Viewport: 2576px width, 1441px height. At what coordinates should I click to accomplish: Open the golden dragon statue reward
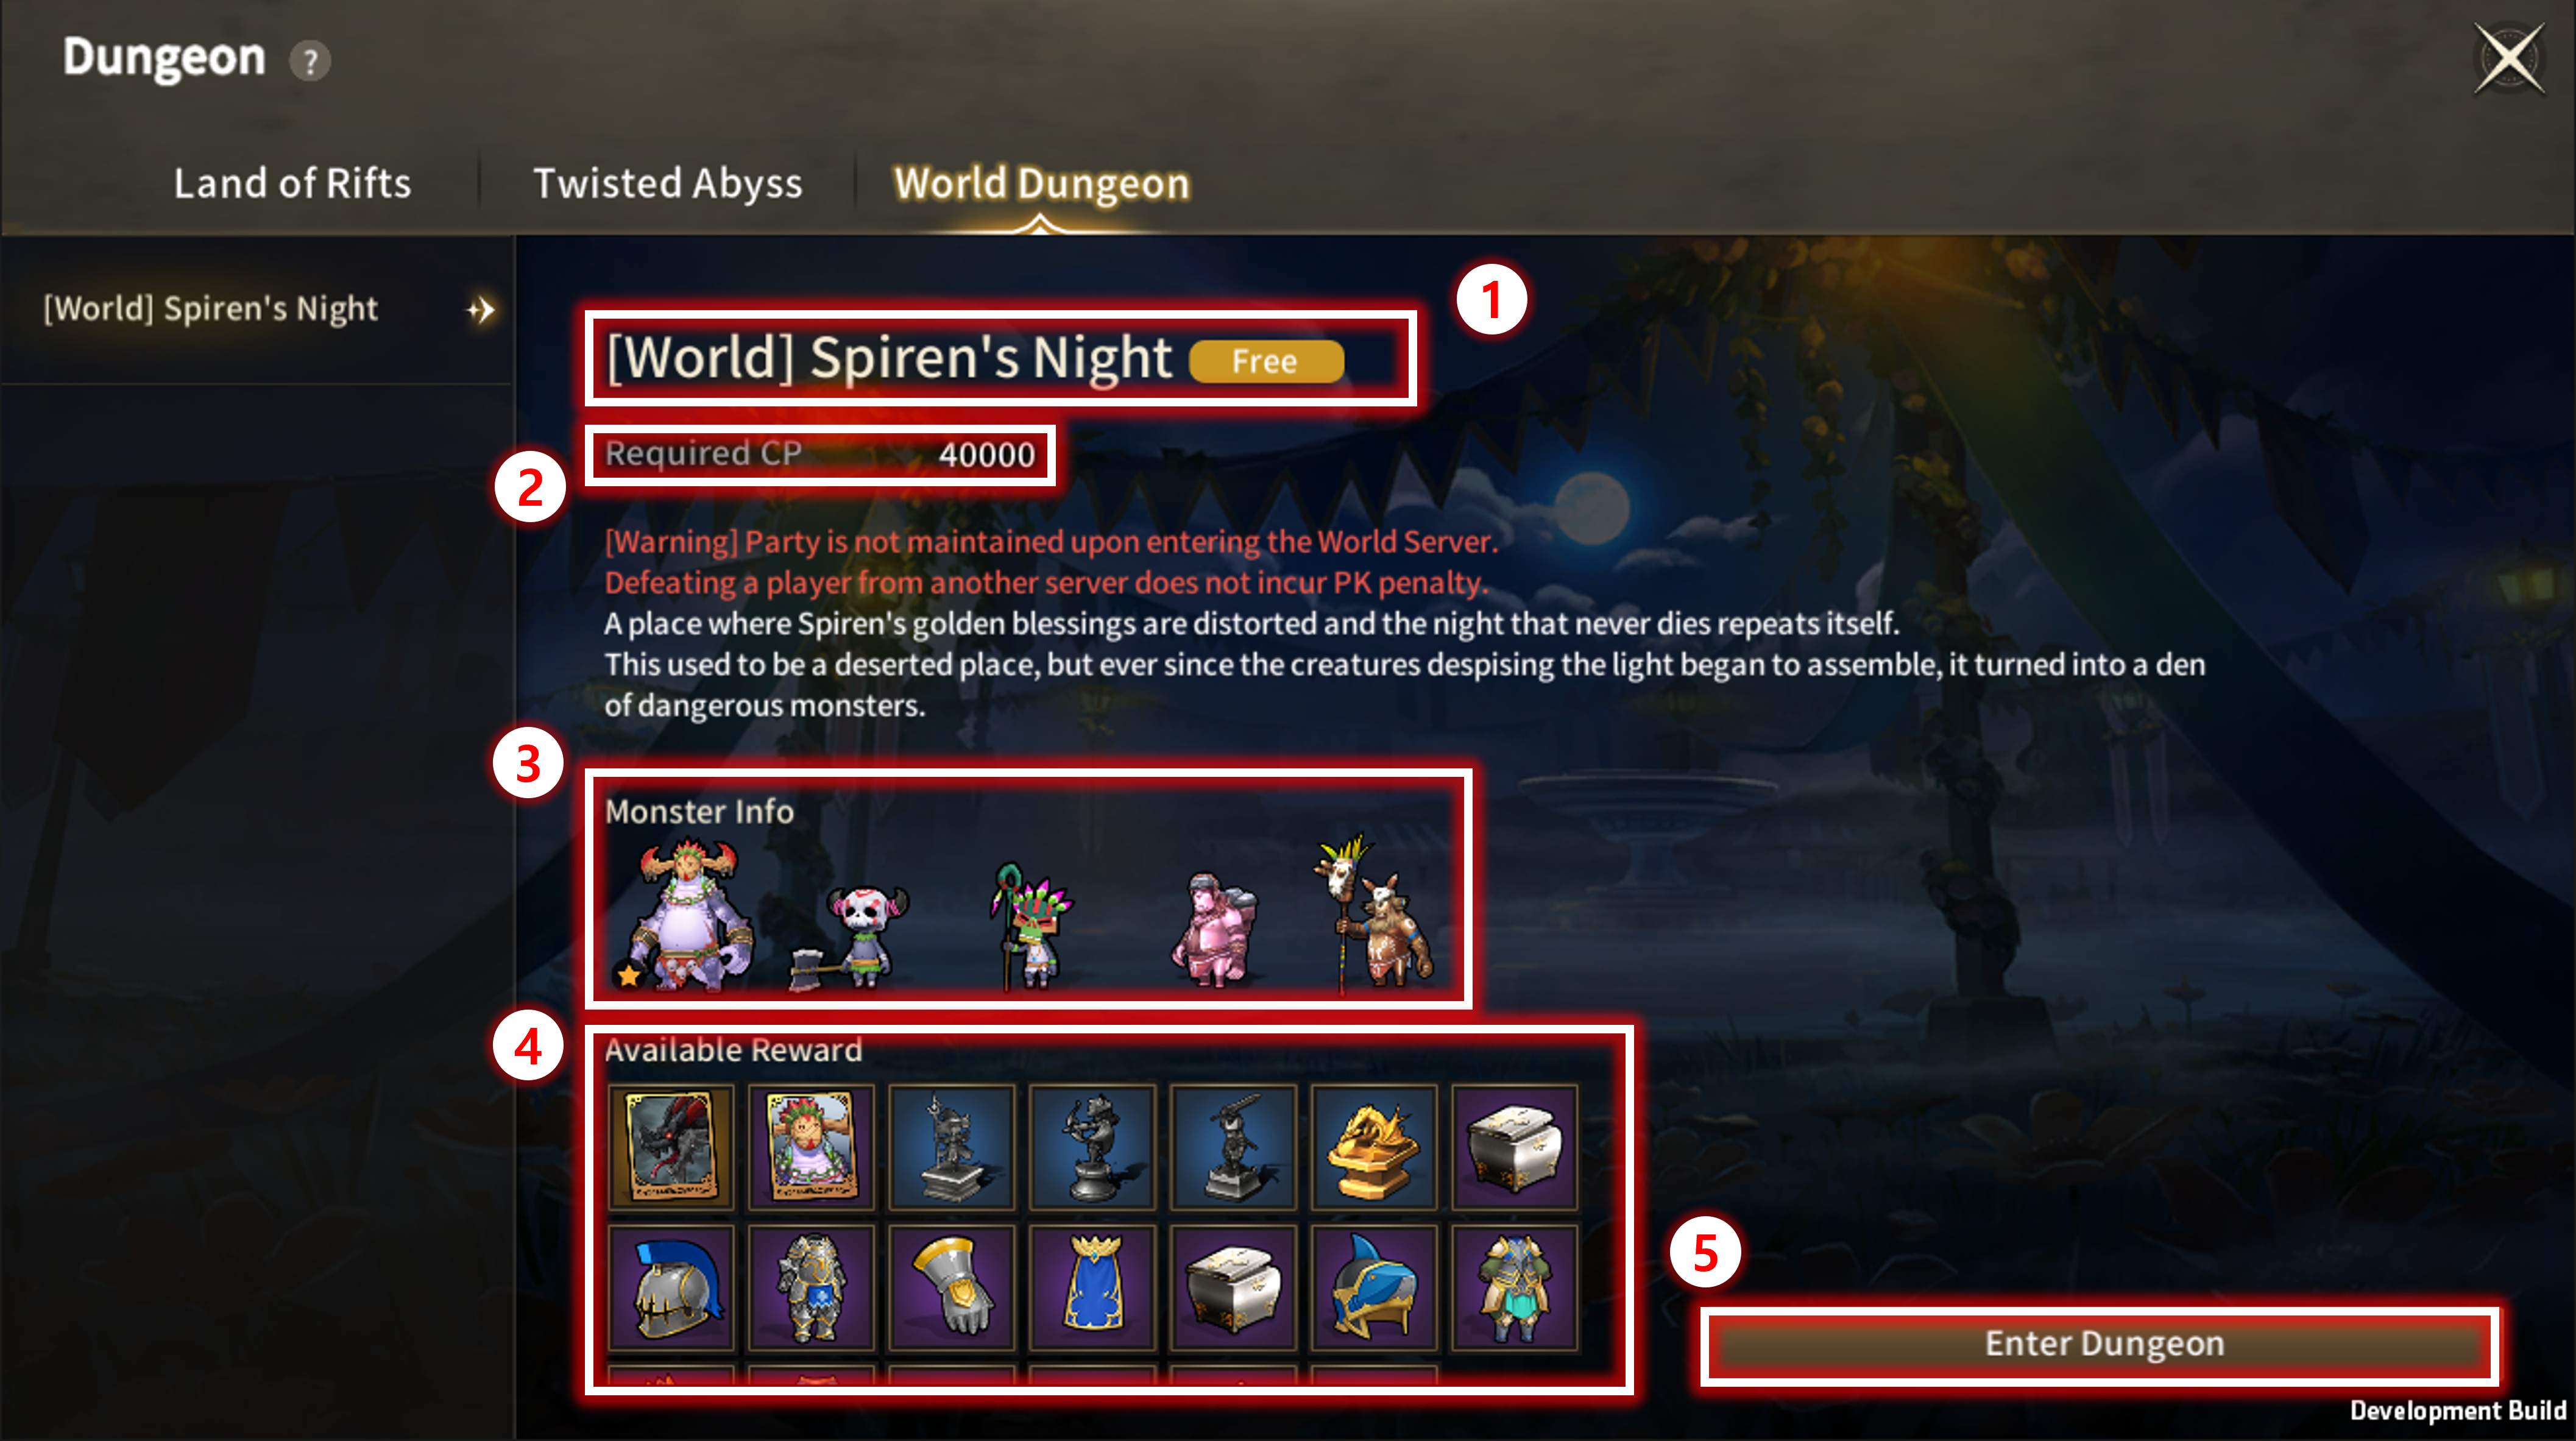(1374, 1147)
